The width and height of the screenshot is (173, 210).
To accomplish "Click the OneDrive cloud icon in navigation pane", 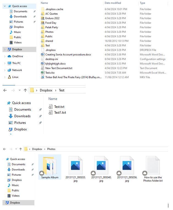I will (9, 56).
